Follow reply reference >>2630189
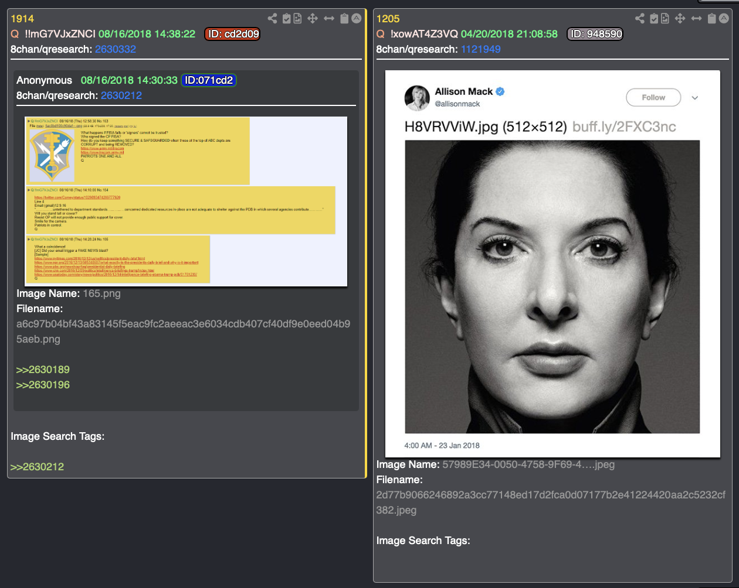739x588 pixels. (43, 370)
